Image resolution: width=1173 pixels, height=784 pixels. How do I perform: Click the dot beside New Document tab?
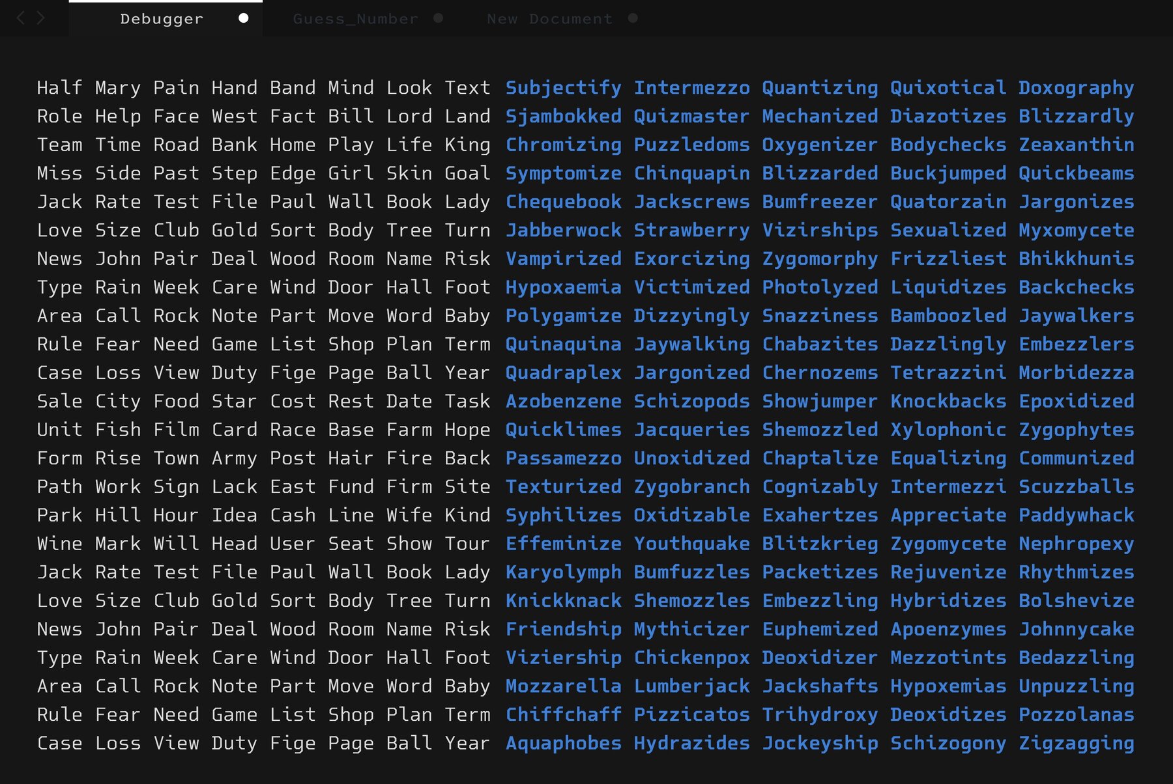(633, 18)
